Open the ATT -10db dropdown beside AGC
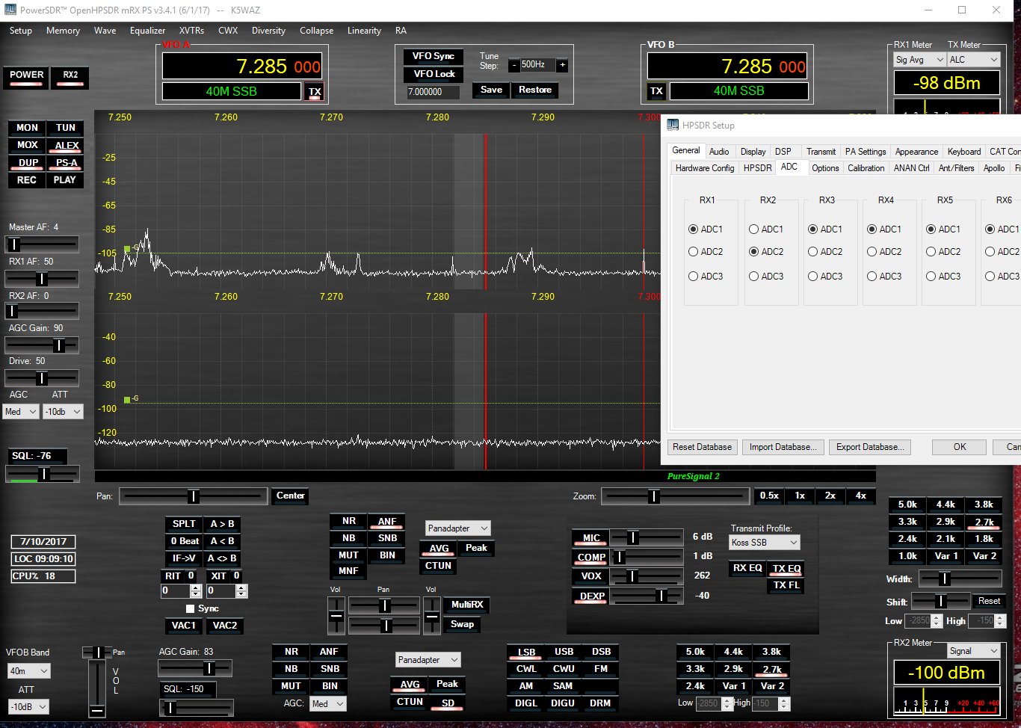The image size is (1021, 728). [63, 412]
